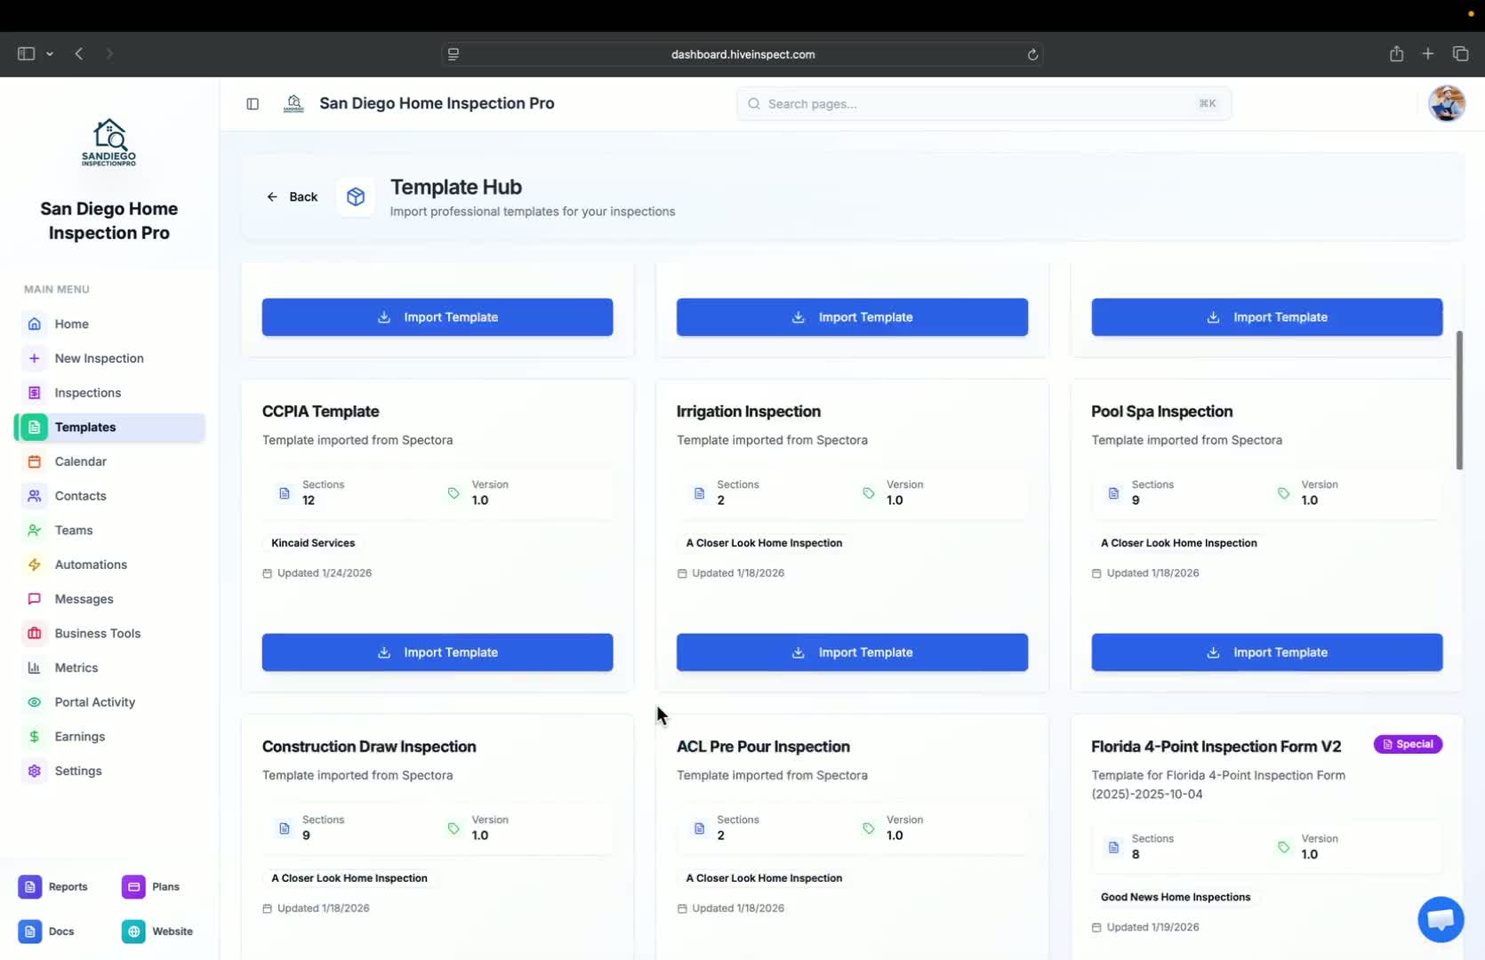
Task: Click the Kincaid Services tag
Action: pyautogui.click(x=313, y=543)
